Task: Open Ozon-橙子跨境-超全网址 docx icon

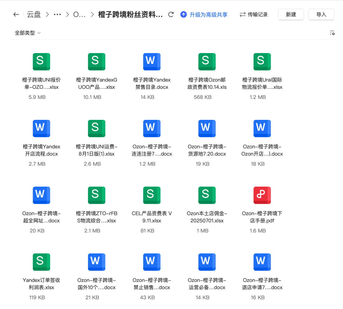Action: [41, 195]
